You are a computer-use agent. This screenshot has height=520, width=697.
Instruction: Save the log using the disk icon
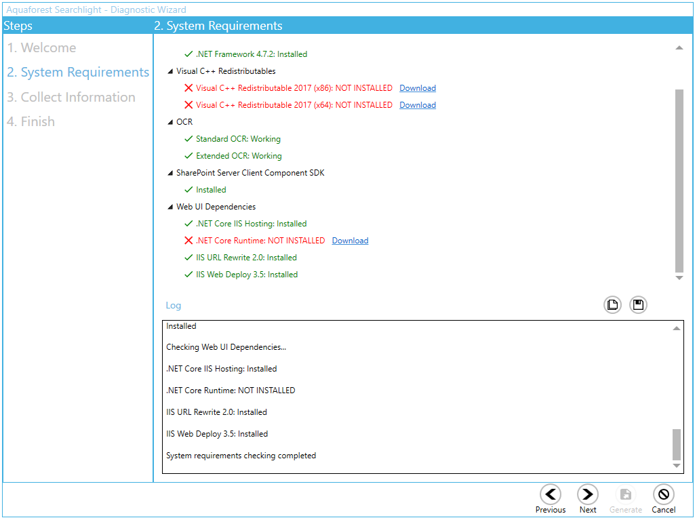tap(638, 305)
